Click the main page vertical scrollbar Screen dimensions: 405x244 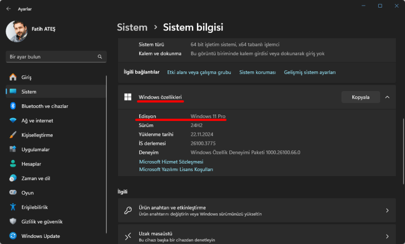[x=403, y=151]
